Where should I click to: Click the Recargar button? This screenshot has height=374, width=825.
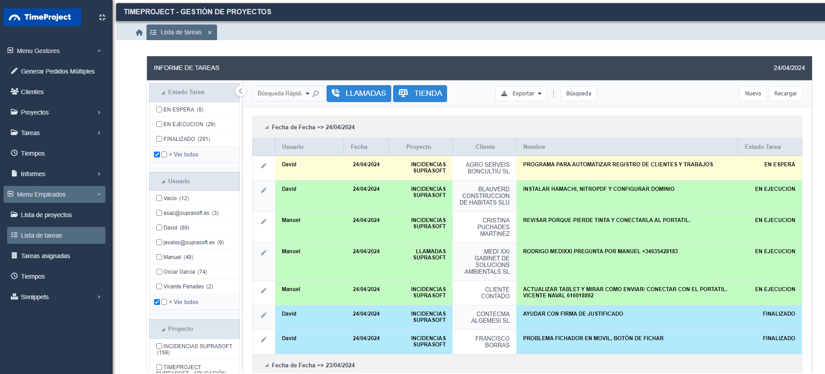pos(786,94)
